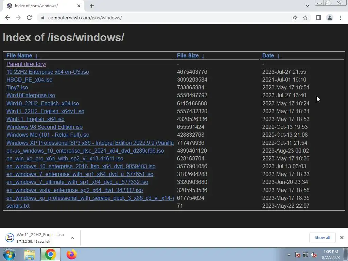Image resolution: width=348 pixels, height=261 pixels.
Task: Click the date 2023-Aug-23 00:02
Action: 285,151
